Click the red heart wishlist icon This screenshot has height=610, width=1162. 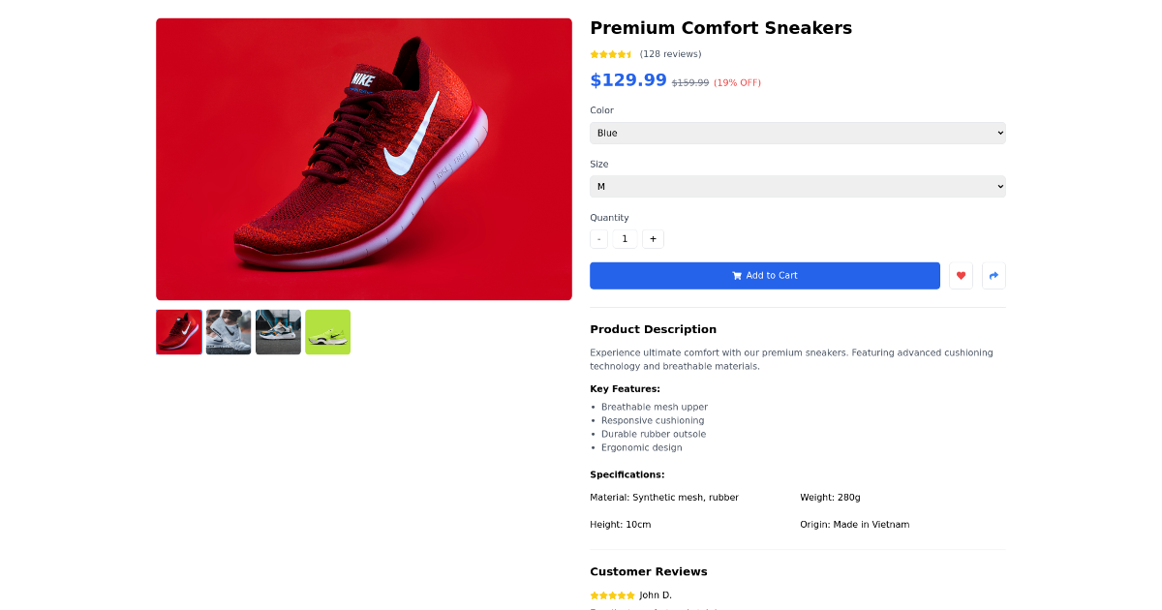tap(961, 275)
